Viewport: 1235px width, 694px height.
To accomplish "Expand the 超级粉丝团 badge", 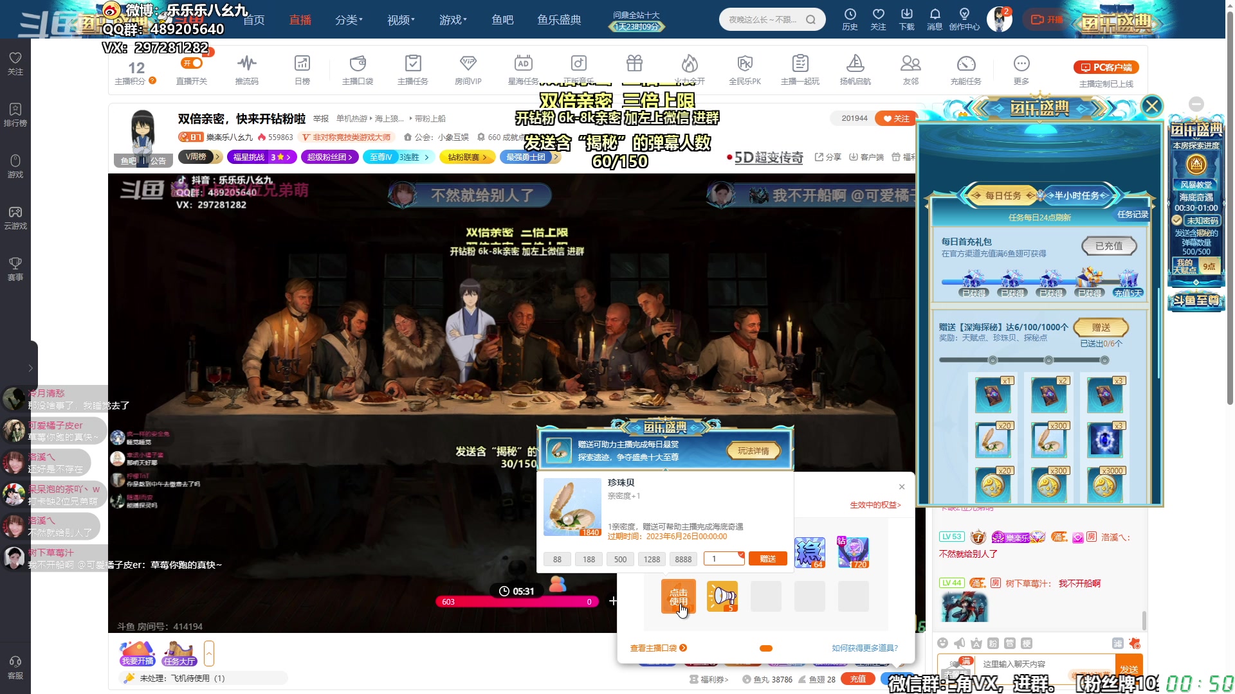I will (x=330, y=157).
